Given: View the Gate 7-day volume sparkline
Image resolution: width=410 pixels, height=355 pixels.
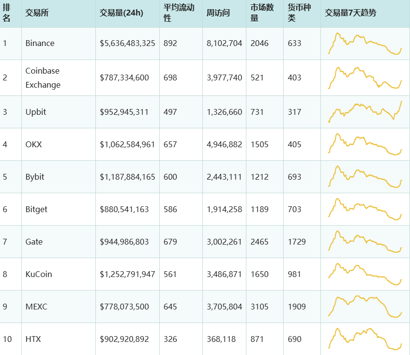Looking at the screenshot, I should 365,242.
